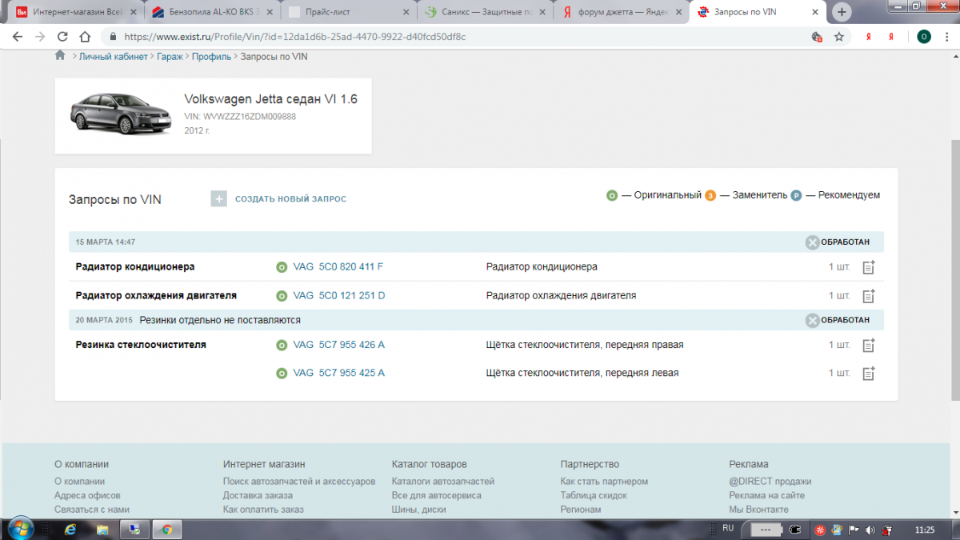Image resolution: width=960 pixels, height=540 pixels.
Task: Open the Chrome three-dot menu
Action: coord(946,37)
